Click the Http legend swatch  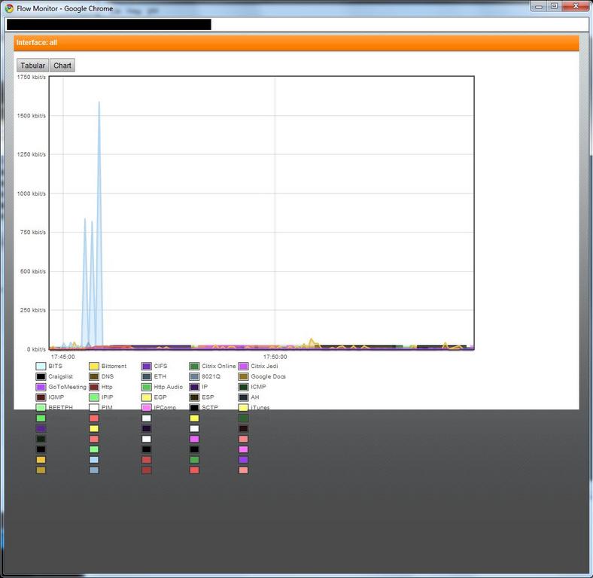pos(94,387)
